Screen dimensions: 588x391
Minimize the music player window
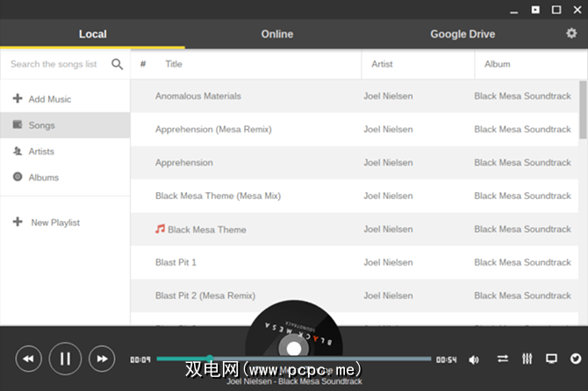click(514, 11)
